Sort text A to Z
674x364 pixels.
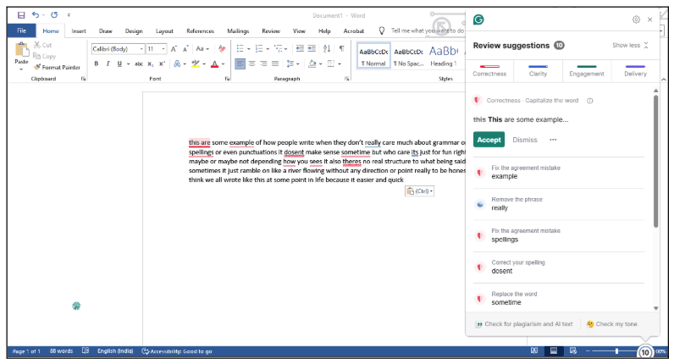point(327,48)
